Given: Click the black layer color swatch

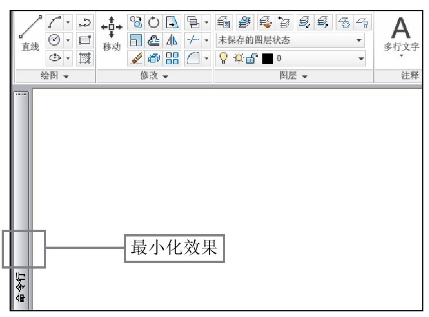Looking at the screenshot, I should coord(267,58).
